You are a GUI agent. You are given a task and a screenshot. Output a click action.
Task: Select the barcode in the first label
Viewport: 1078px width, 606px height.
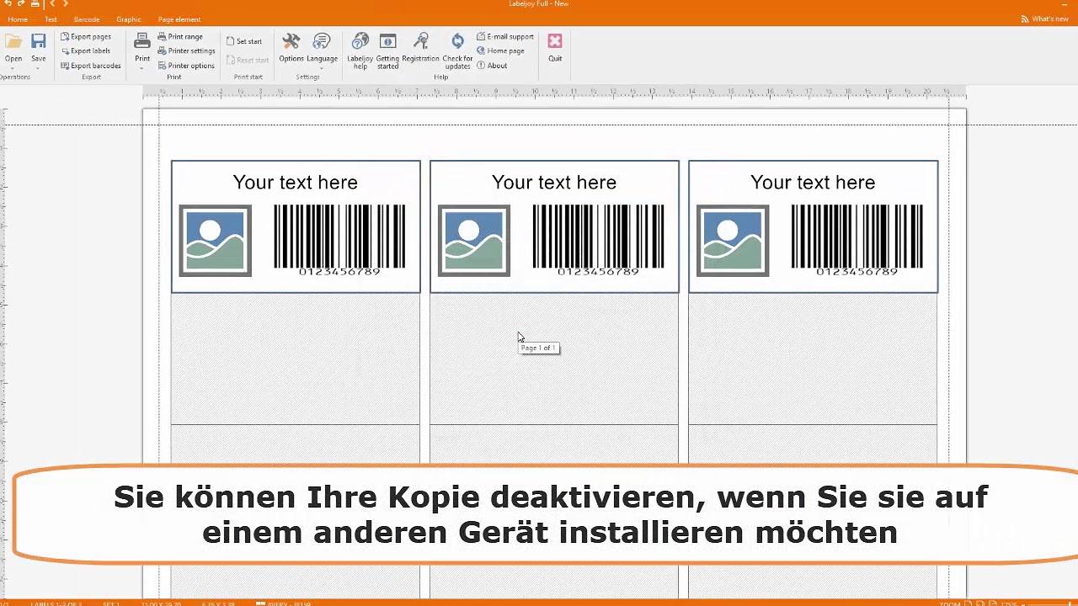(339, 240)
